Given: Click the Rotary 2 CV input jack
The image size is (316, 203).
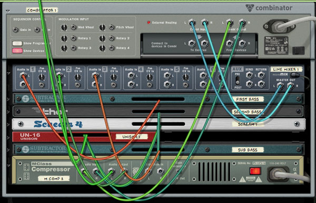Looking at the screenshot, I should pos(112,38).
